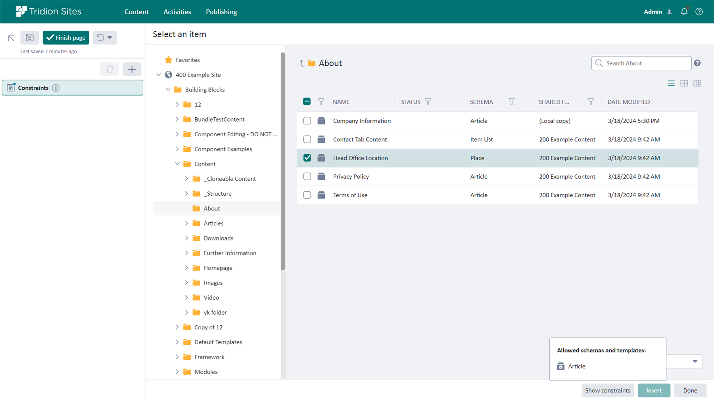Image resolution: width=714 pixels, height=401 pixels.
Task: Open the dropdown beside constraints popup
Action: [695, 361]
